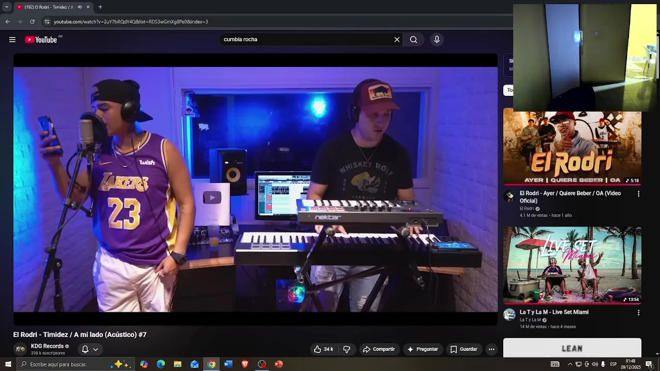660x371 pixels.
Task: Open volume control in system tray
Action: pos(595,364)
